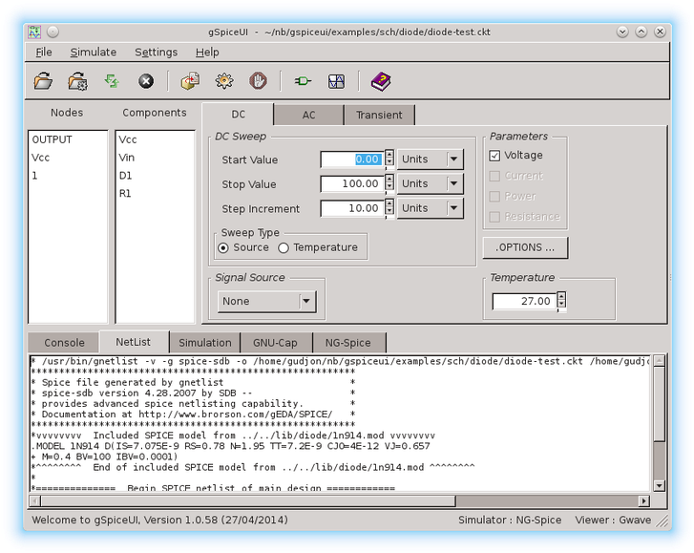Open the Step Increment units dropdown
Viewport: 694px width, 553px height.
coord(454,209)
